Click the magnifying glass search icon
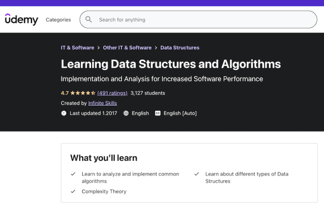 pos(89,19)
